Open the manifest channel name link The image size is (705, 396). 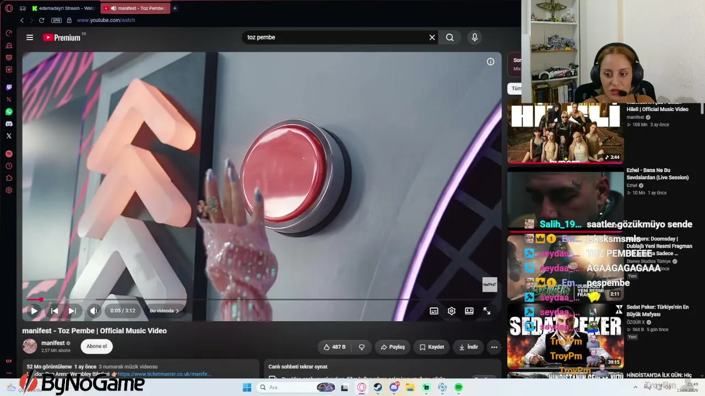[x=53, y=343]
